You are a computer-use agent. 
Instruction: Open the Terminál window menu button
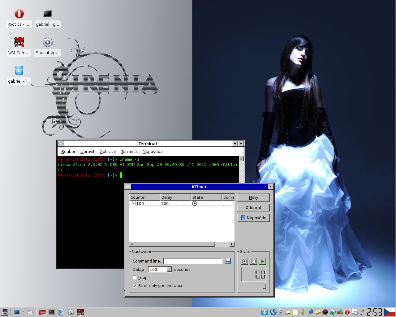pyautogui.click(x=60, y=143)
